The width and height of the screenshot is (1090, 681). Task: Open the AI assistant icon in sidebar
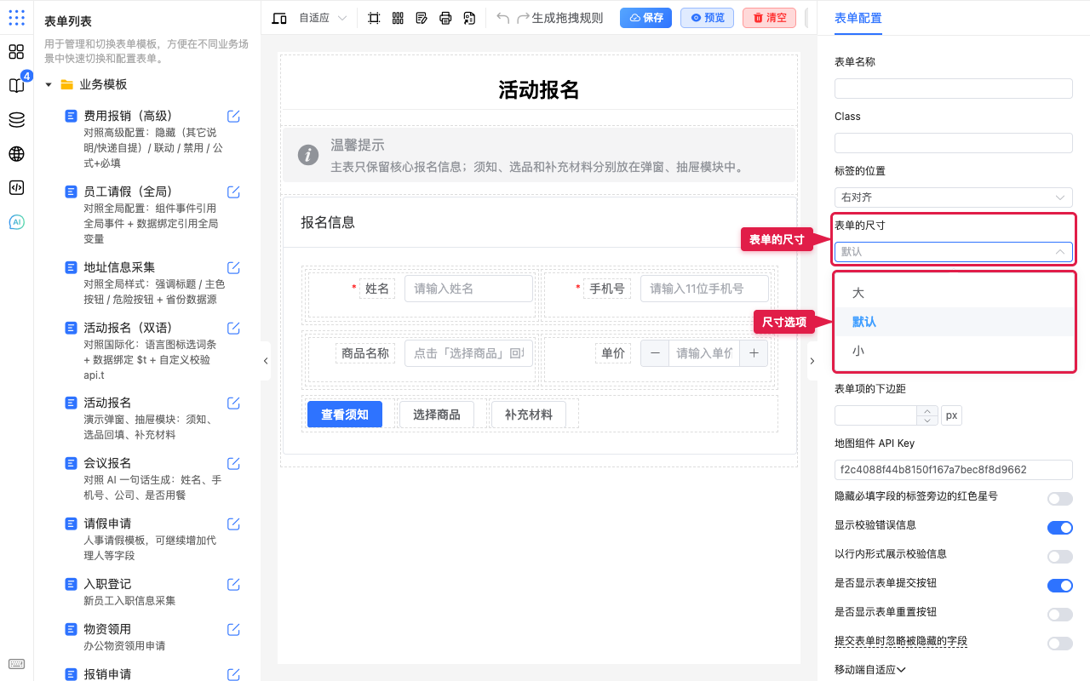(16, 222)
